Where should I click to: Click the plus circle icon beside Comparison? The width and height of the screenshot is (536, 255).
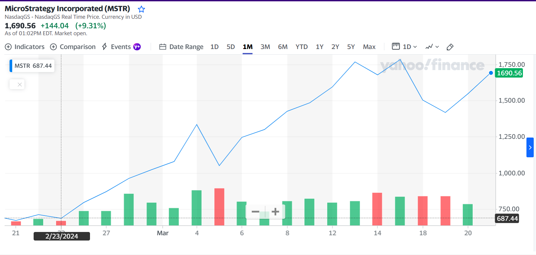coord(53,47)
